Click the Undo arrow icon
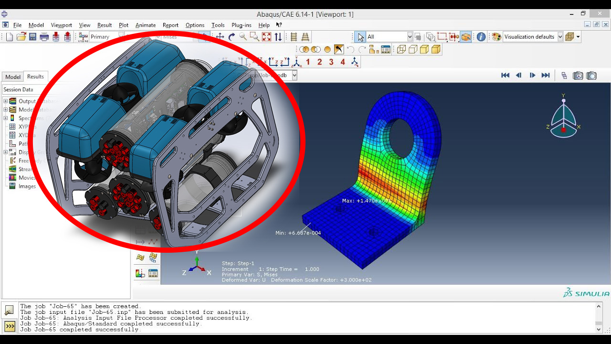The height and width of the screenshot is (344, 611). (350, 49)
